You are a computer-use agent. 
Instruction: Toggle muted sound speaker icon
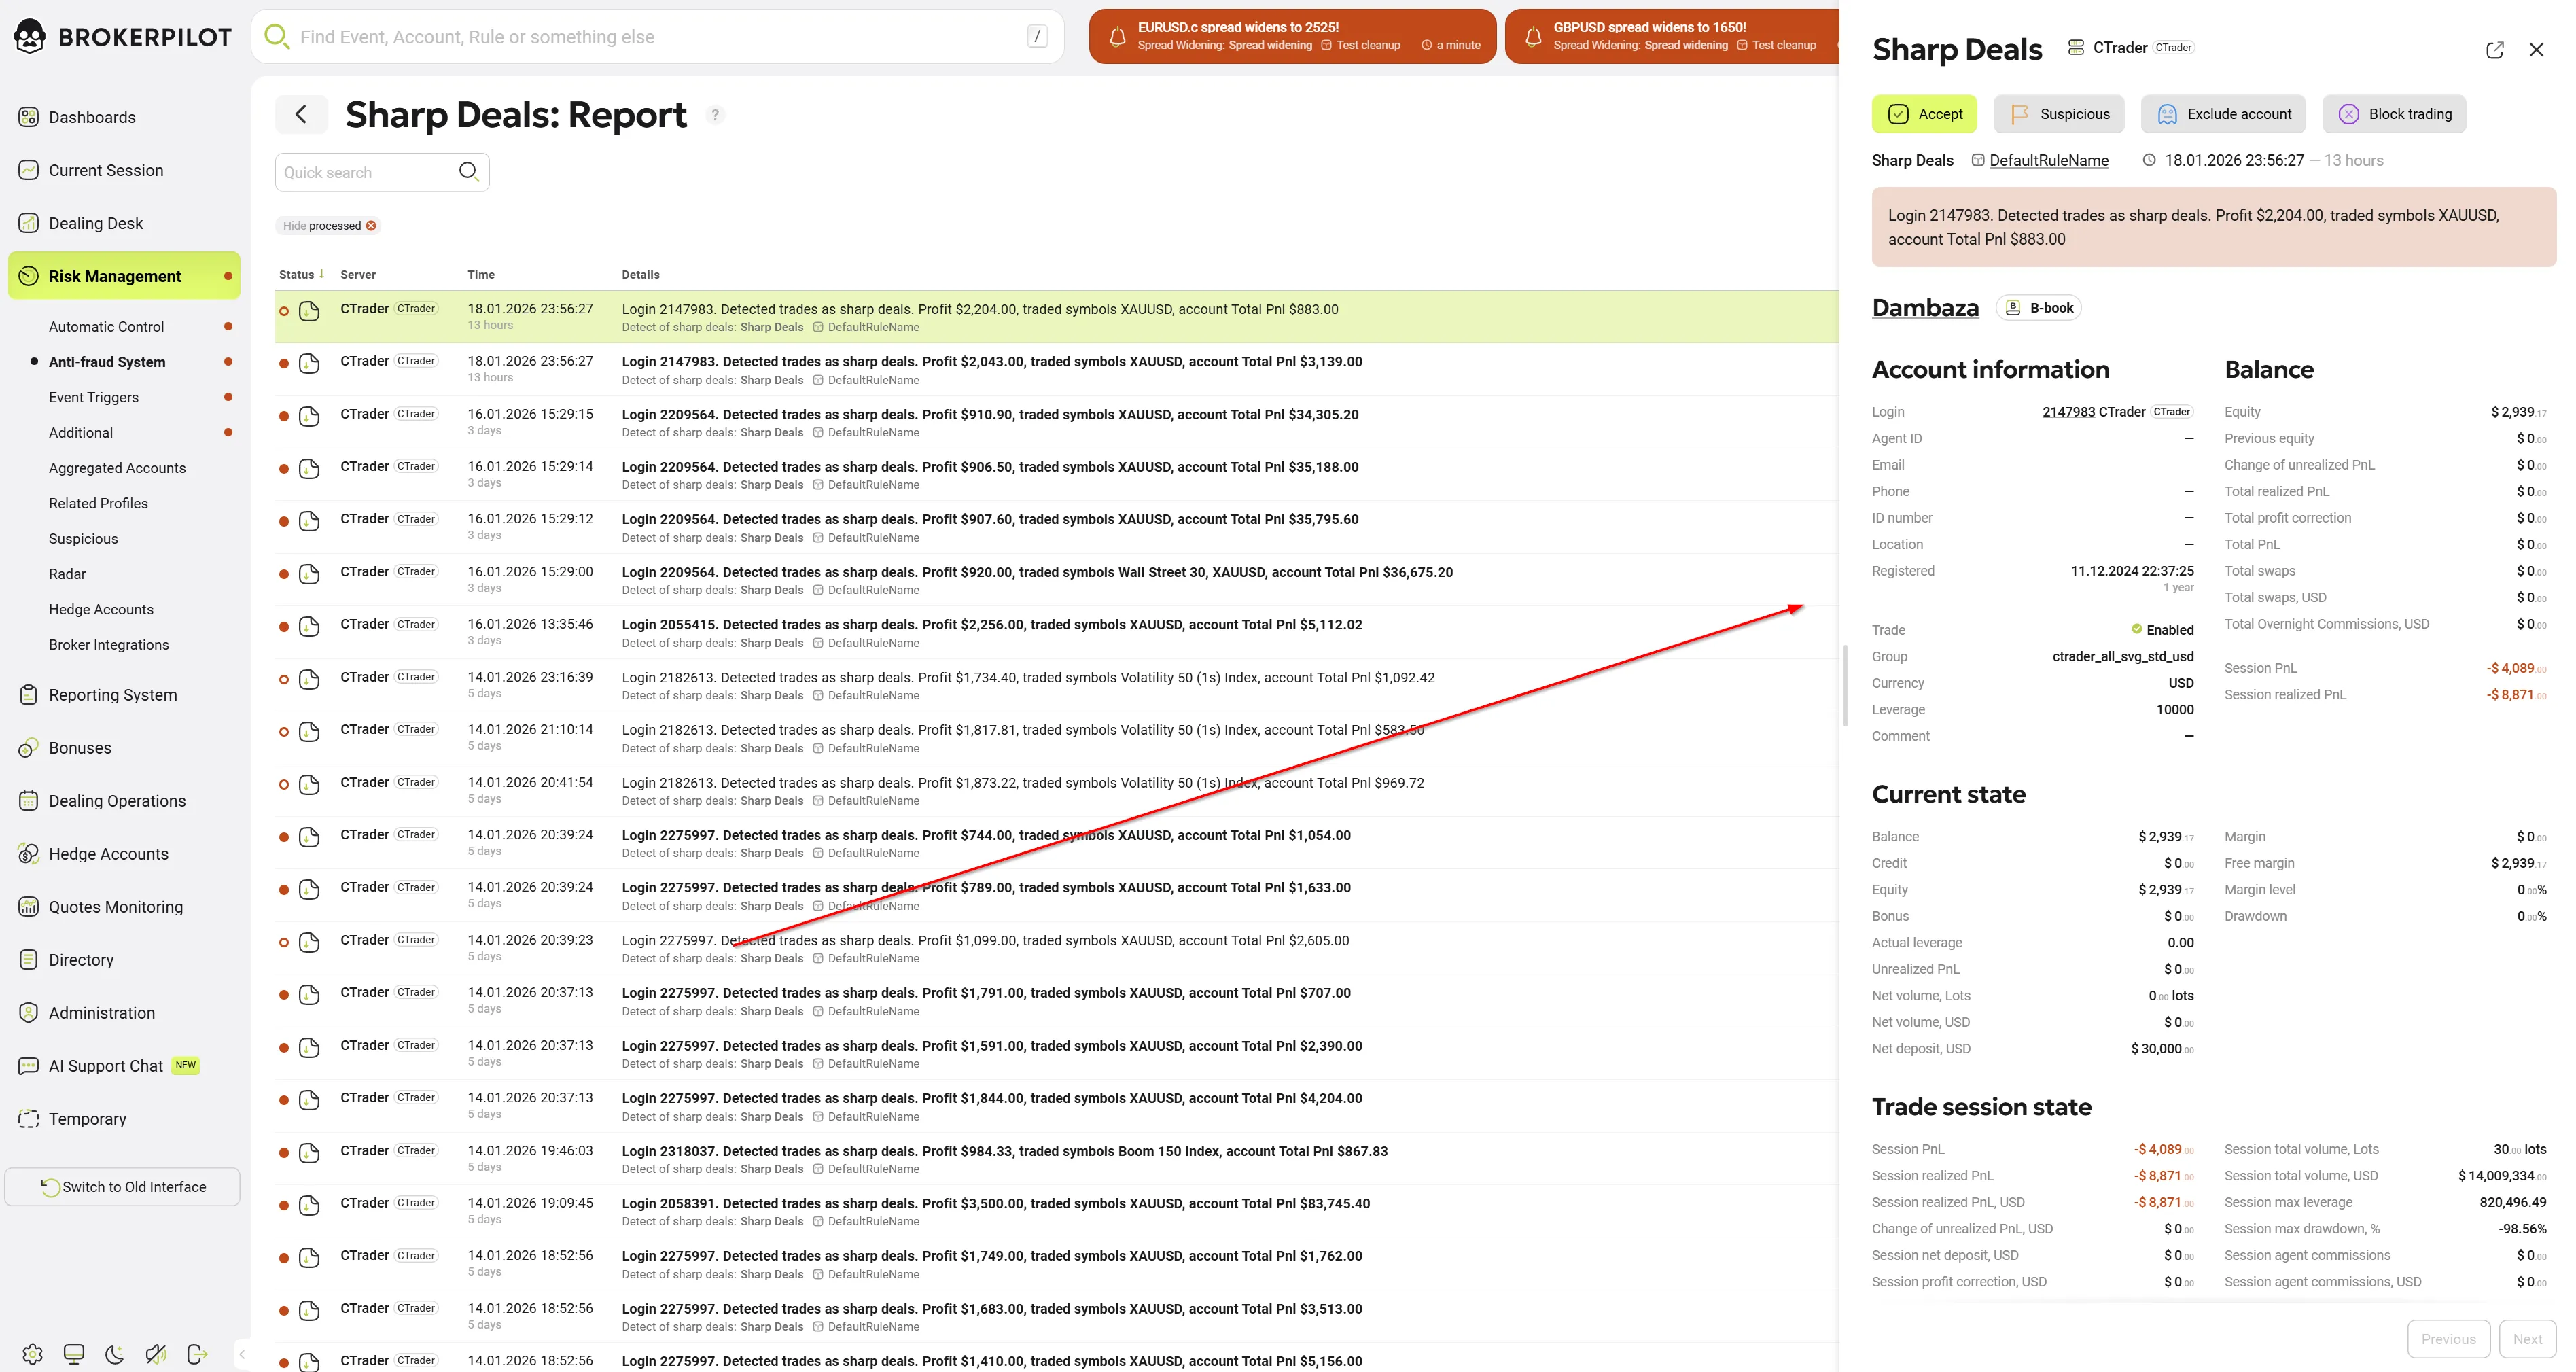click(x=156, y=1354)
